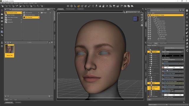Viewport: 189px width, 106px height.
Task: Click the search icon in Surfaces properties
Action: click(x=163, y=48)
